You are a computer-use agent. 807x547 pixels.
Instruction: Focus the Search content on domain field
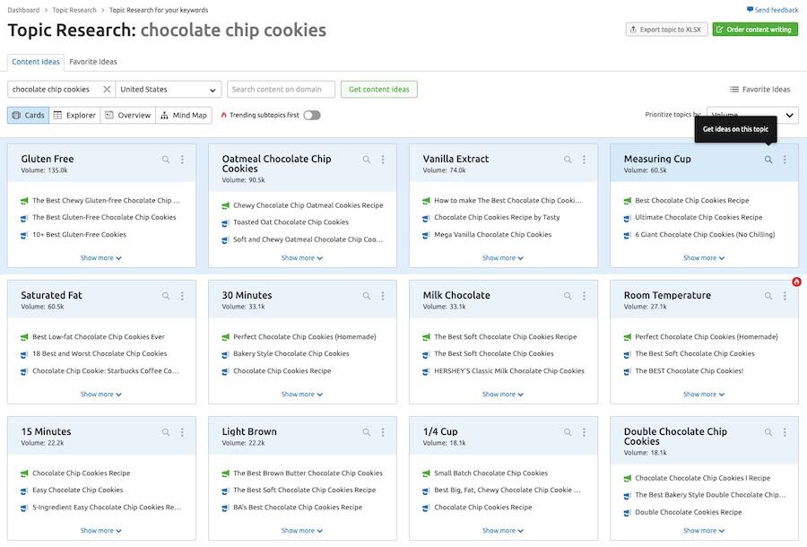pos(281,89)
